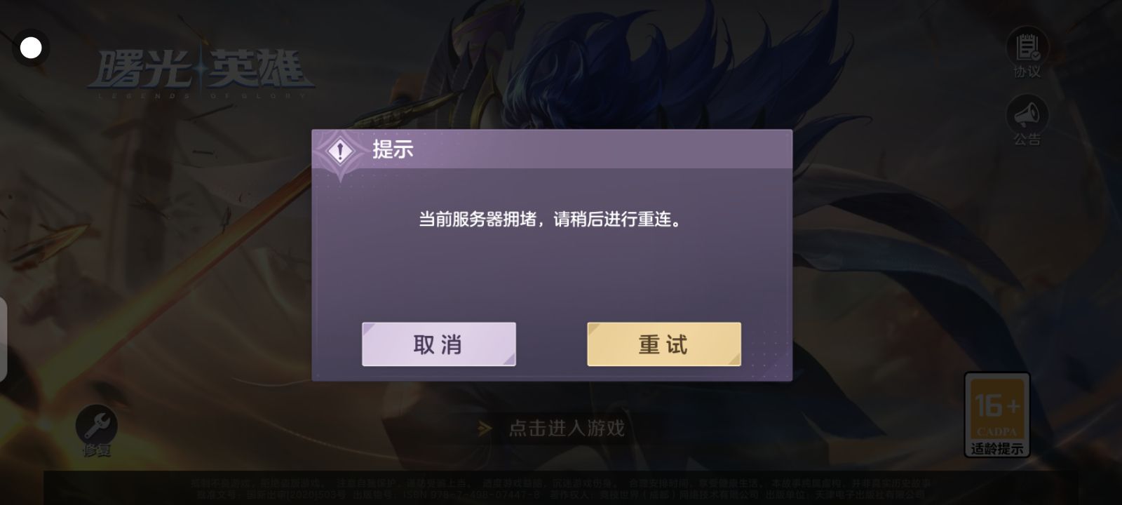Cancel the dialog with 取消
Viewport: 1122px width, 505px height.
point(439,344)
